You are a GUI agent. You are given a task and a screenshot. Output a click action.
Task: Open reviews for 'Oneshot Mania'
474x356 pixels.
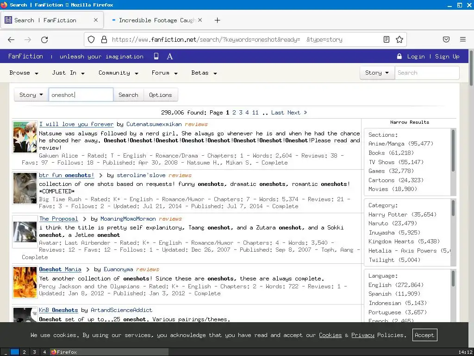[148, 269]
